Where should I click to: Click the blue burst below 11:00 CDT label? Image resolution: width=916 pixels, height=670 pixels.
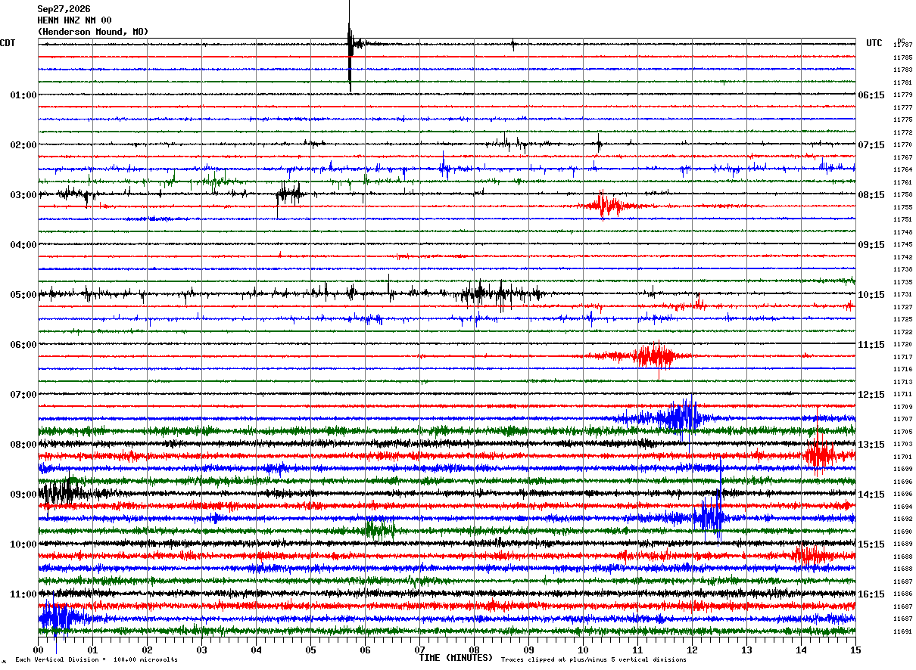point(59,618)
